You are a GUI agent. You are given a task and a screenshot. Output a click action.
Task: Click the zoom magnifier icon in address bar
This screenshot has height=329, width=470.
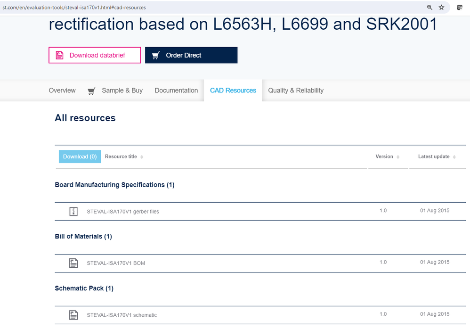[x=429, y=8]
